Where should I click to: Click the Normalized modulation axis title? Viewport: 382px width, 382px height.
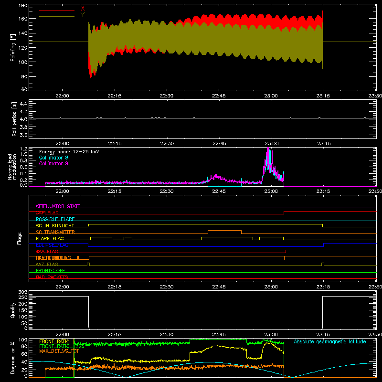12,167
